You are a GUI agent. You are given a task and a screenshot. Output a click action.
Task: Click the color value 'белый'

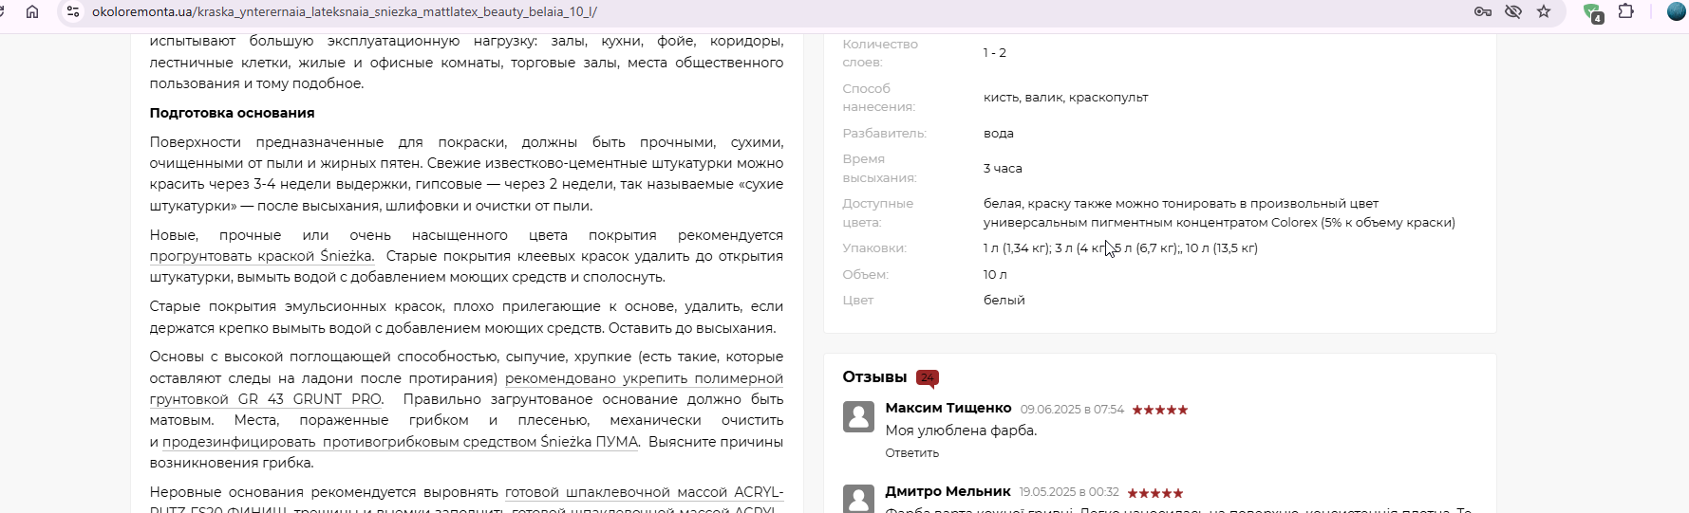coord(1004,301)
